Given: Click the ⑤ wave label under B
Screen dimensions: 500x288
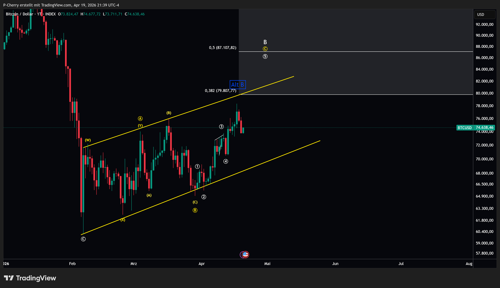Looking at the screenshot, I should (265, 56).
